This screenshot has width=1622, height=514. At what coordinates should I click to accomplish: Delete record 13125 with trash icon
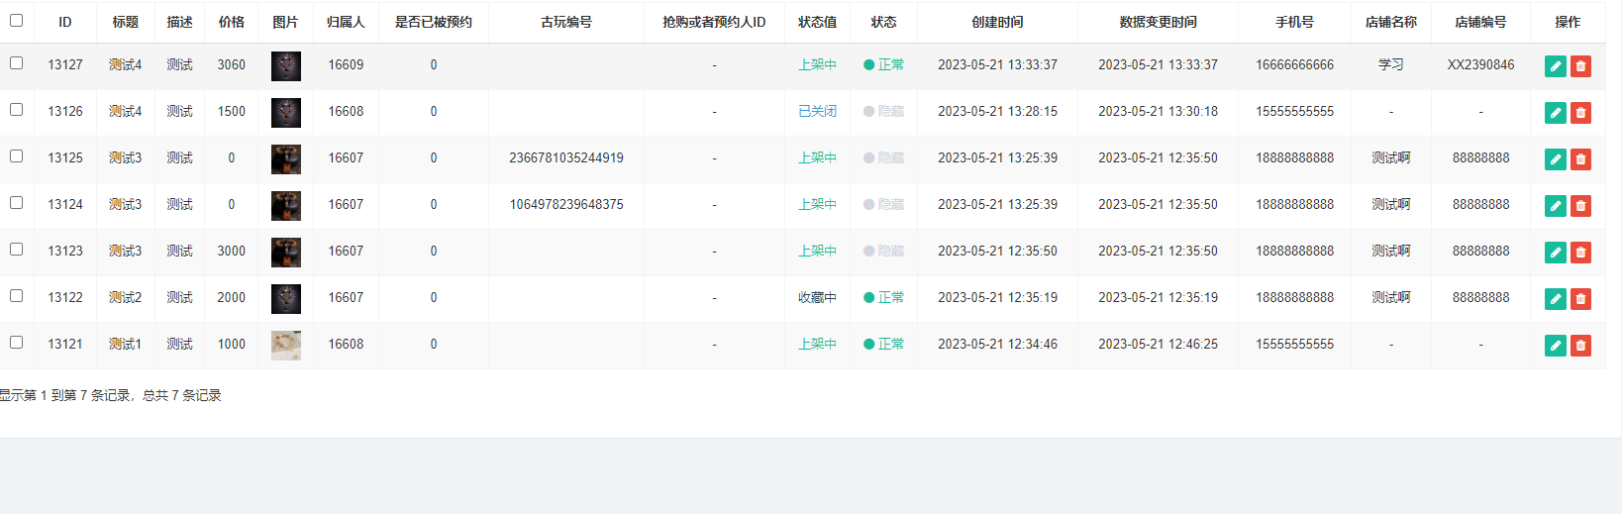coord(1580,159)
